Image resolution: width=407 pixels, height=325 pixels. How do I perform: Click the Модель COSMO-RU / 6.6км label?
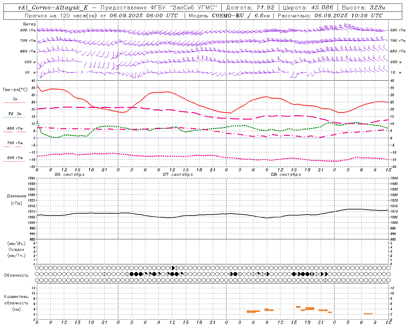tap(229, 16)
